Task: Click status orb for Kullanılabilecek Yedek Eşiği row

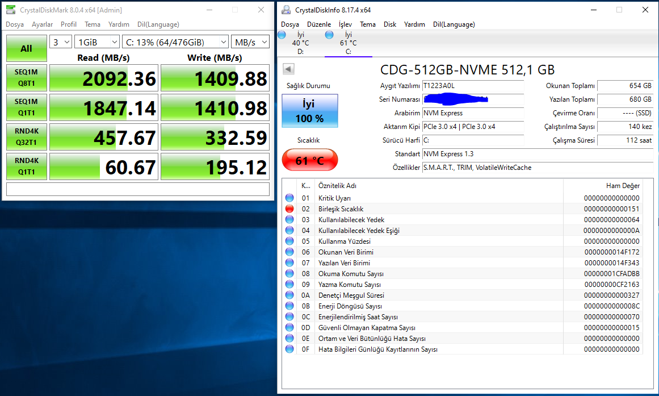Action: point(289,230)
